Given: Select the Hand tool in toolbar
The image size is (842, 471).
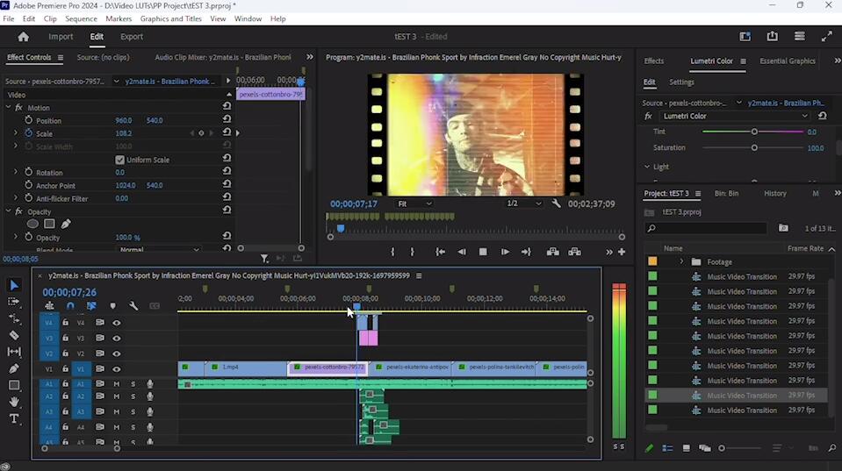Looking at the screenshot, I should point(14,403).
